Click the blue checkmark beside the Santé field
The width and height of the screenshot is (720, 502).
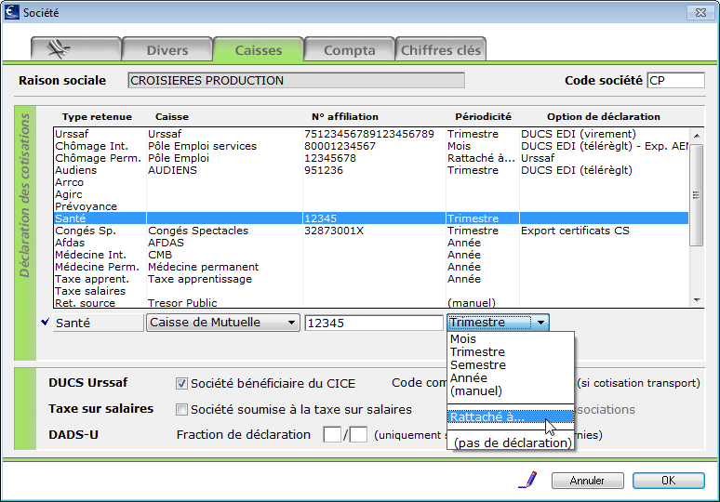pos(45,323)
